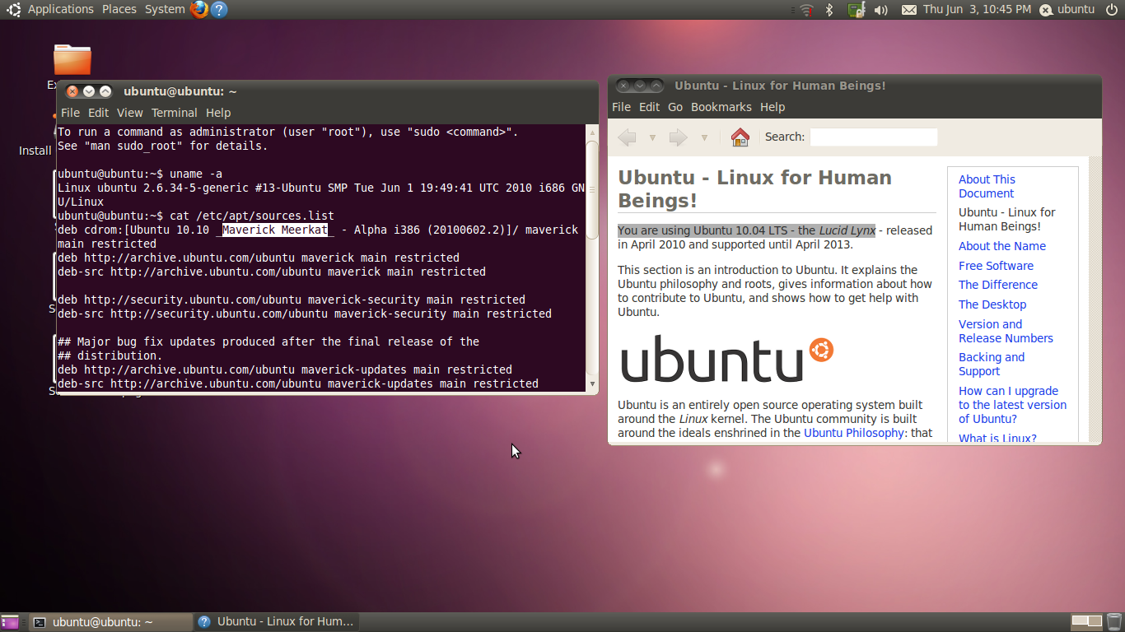The width and height of the screenshot is (1125, 632).
Task: Open the Bookmarks menu in help browser
Action: point(721,107)
